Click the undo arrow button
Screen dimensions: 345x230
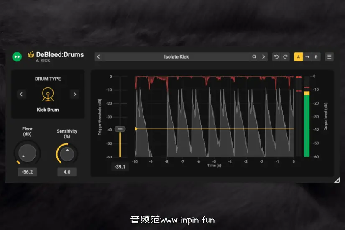[x=276, y=57]
